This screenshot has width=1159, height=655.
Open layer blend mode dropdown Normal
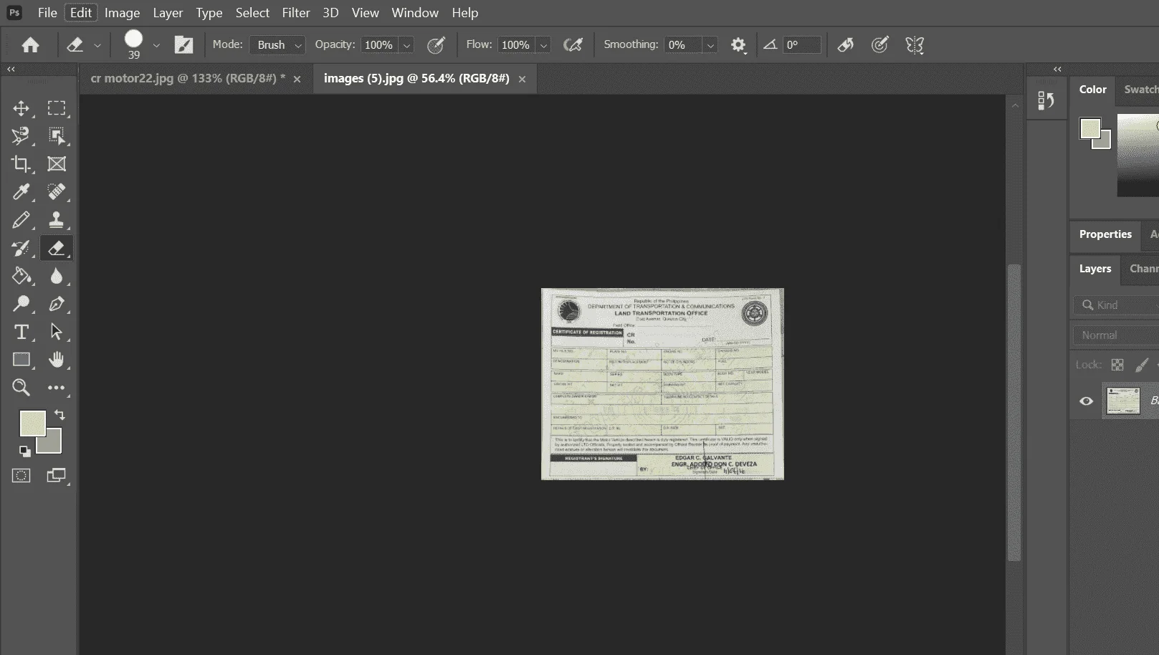1115,335
